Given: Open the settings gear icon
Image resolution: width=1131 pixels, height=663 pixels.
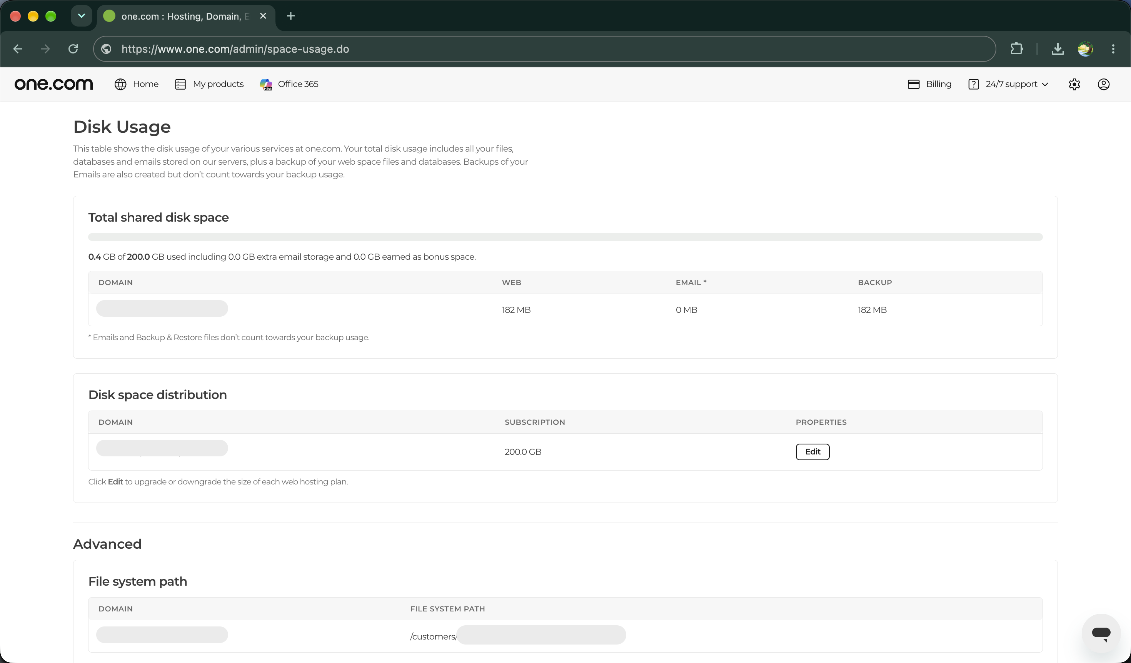Looking at the screenshot, I should click(x=1074, y=84).
